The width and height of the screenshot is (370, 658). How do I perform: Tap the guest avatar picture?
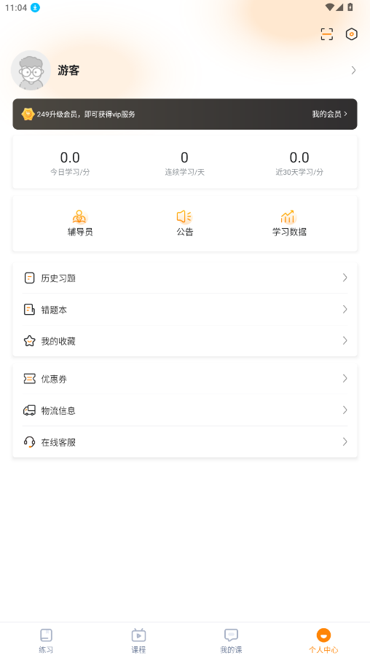[x=31, y=70]
